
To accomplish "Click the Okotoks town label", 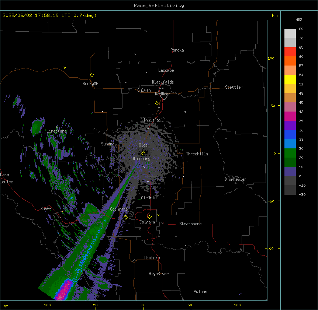I will (x=152, y=258).
